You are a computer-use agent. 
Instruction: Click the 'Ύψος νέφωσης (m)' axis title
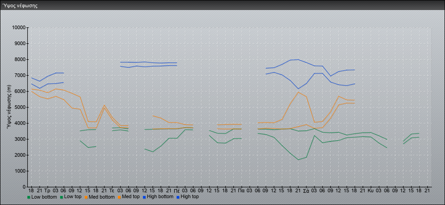coord(10,107)
